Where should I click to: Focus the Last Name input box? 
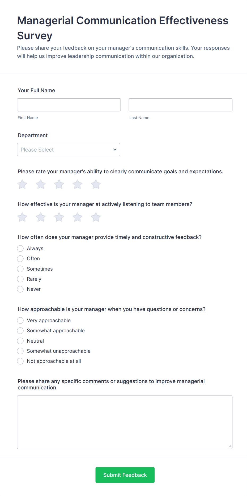tap(180, 105)
